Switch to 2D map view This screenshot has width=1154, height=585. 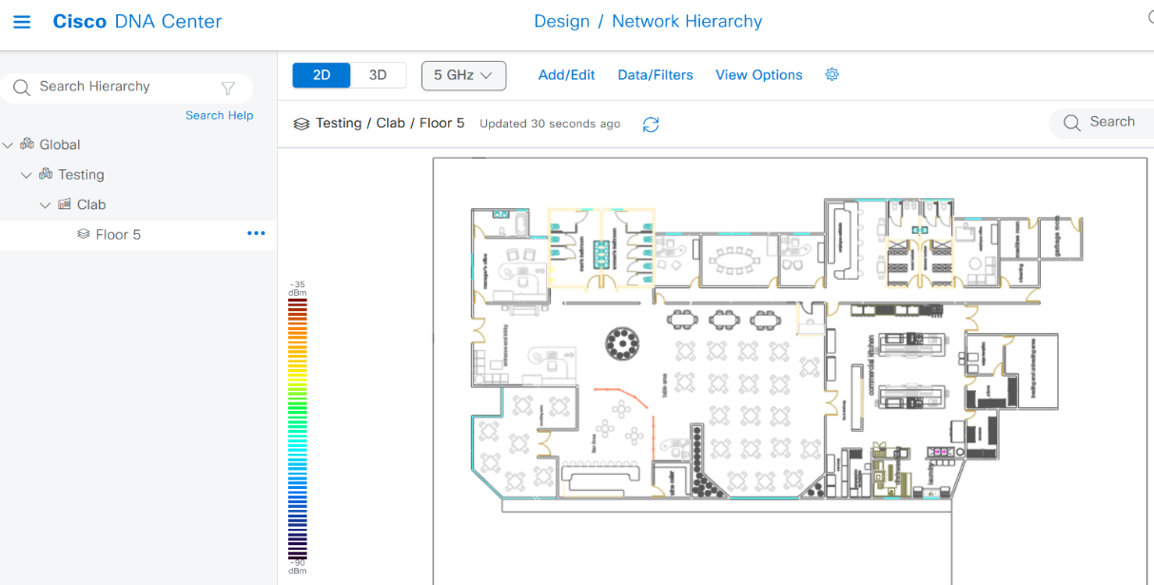pos(322,75)
